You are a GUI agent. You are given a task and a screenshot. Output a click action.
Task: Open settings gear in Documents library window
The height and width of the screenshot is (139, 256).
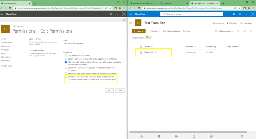click(240, 14)
